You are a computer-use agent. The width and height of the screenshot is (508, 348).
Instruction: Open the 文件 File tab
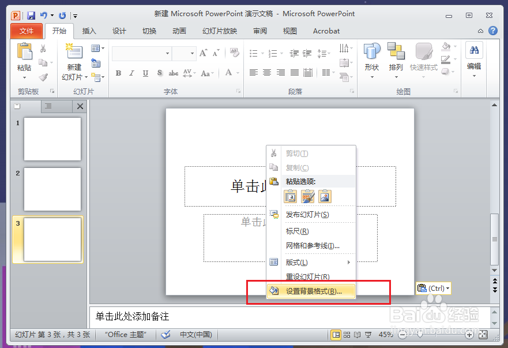click(27, 31)
